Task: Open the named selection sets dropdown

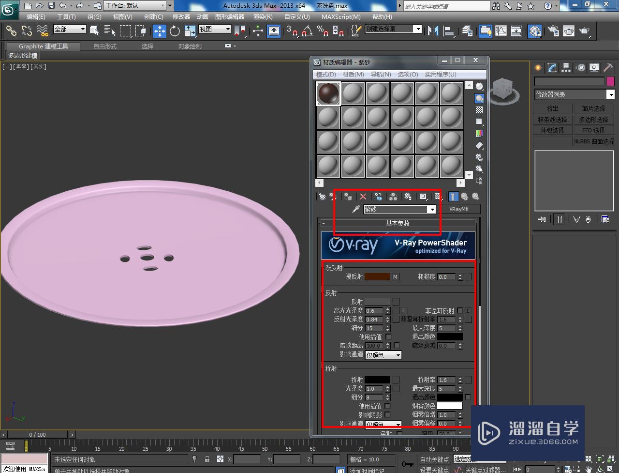Action: click(x=393, y=29)
